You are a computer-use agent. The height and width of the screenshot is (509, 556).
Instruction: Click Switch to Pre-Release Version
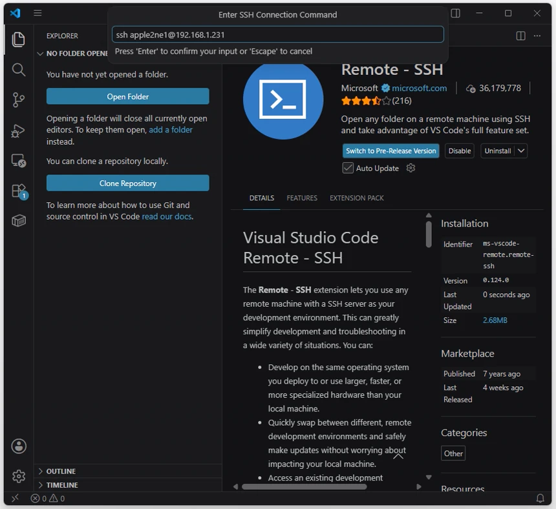coord(390,151)
